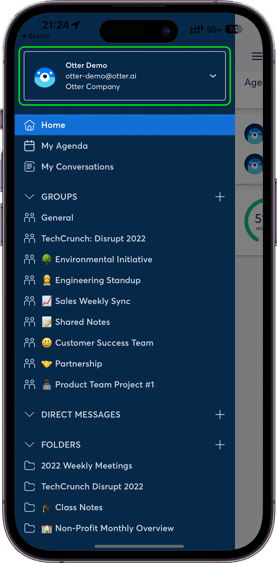
Task: Tap the folder icon beside TechCrunch Disrupt 2022
Action: 29,486
